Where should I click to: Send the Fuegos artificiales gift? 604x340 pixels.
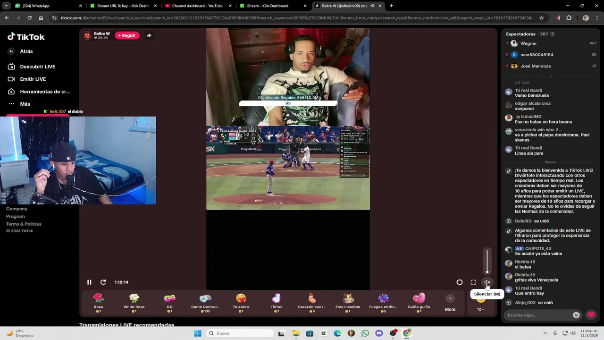[x=383, y=303]
